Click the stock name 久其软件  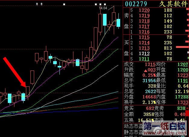click(174, 4)
